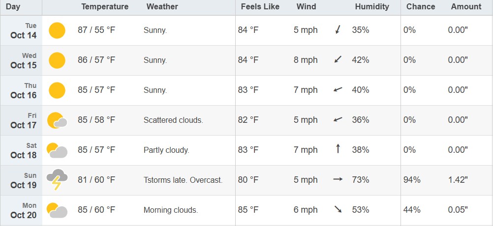Viewport: 493px width, 226px height.
Task: Select the Sun Oct 19 day cell
Action: (24, 180)
